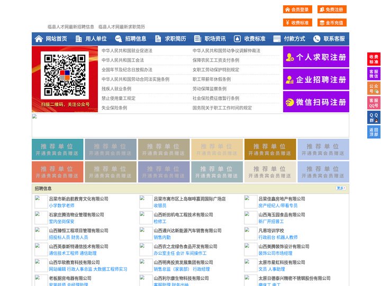Click the 免费注册 button
Screen dimensions: 381x286
pos(332,10)
